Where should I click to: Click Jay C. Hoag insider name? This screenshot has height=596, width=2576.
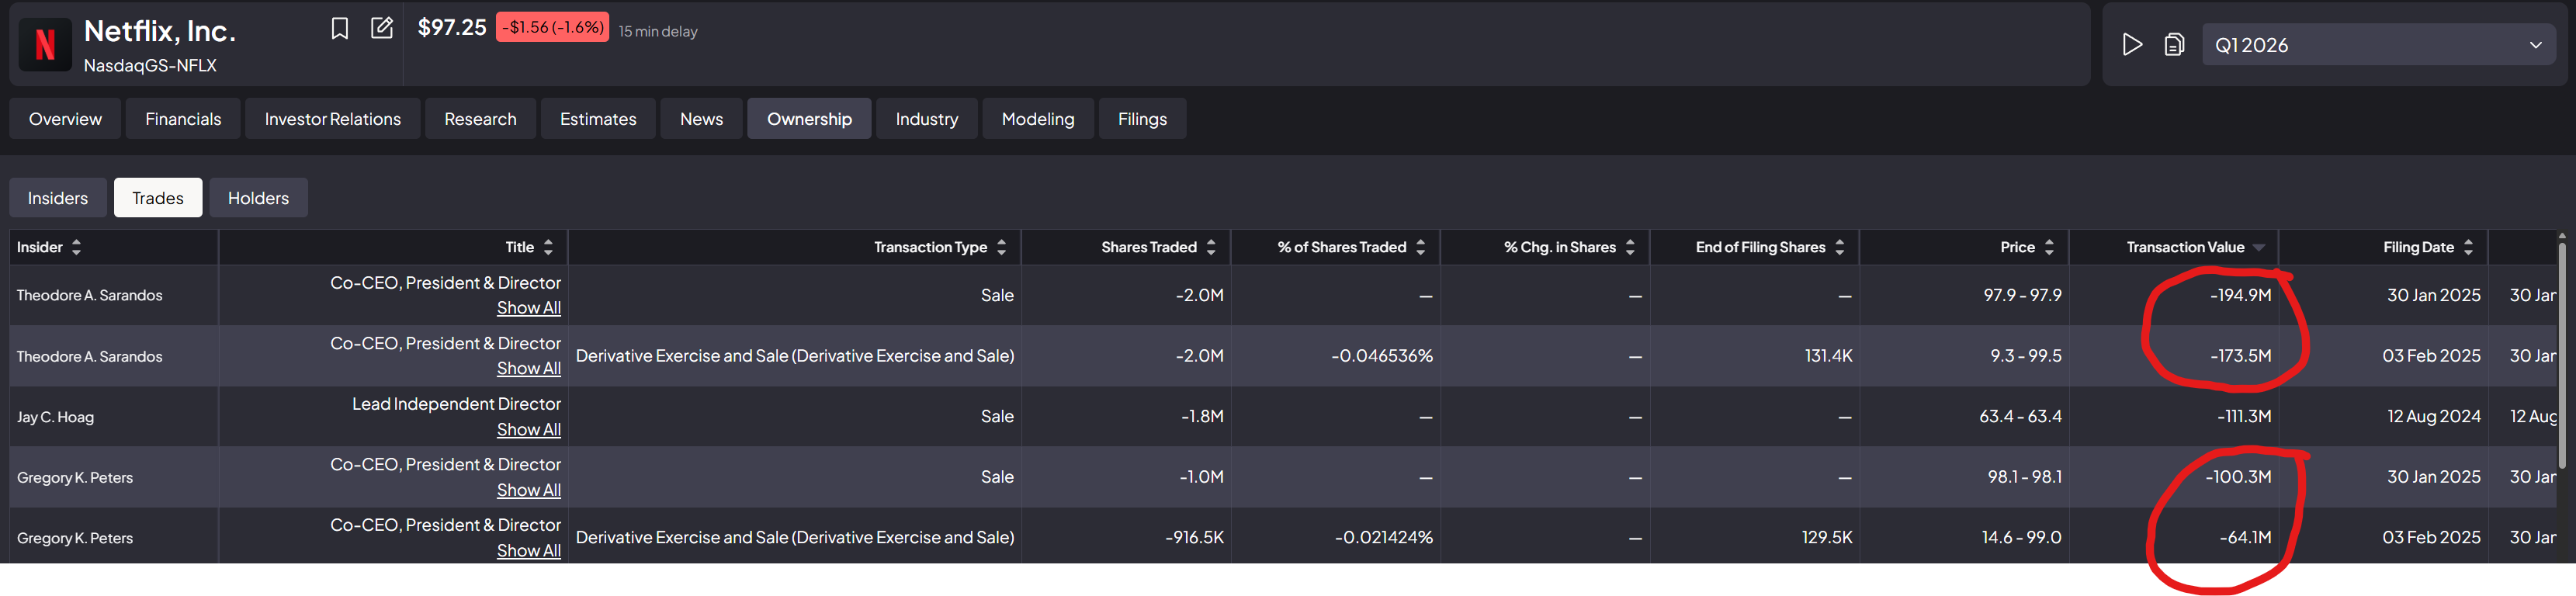point(55,417)
